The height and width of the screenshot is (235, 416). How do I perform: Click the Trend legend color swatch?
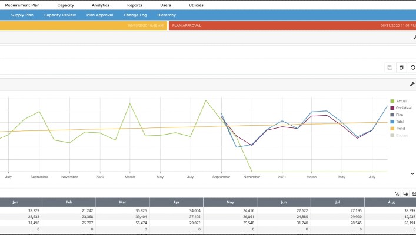[x=392, y=128]
